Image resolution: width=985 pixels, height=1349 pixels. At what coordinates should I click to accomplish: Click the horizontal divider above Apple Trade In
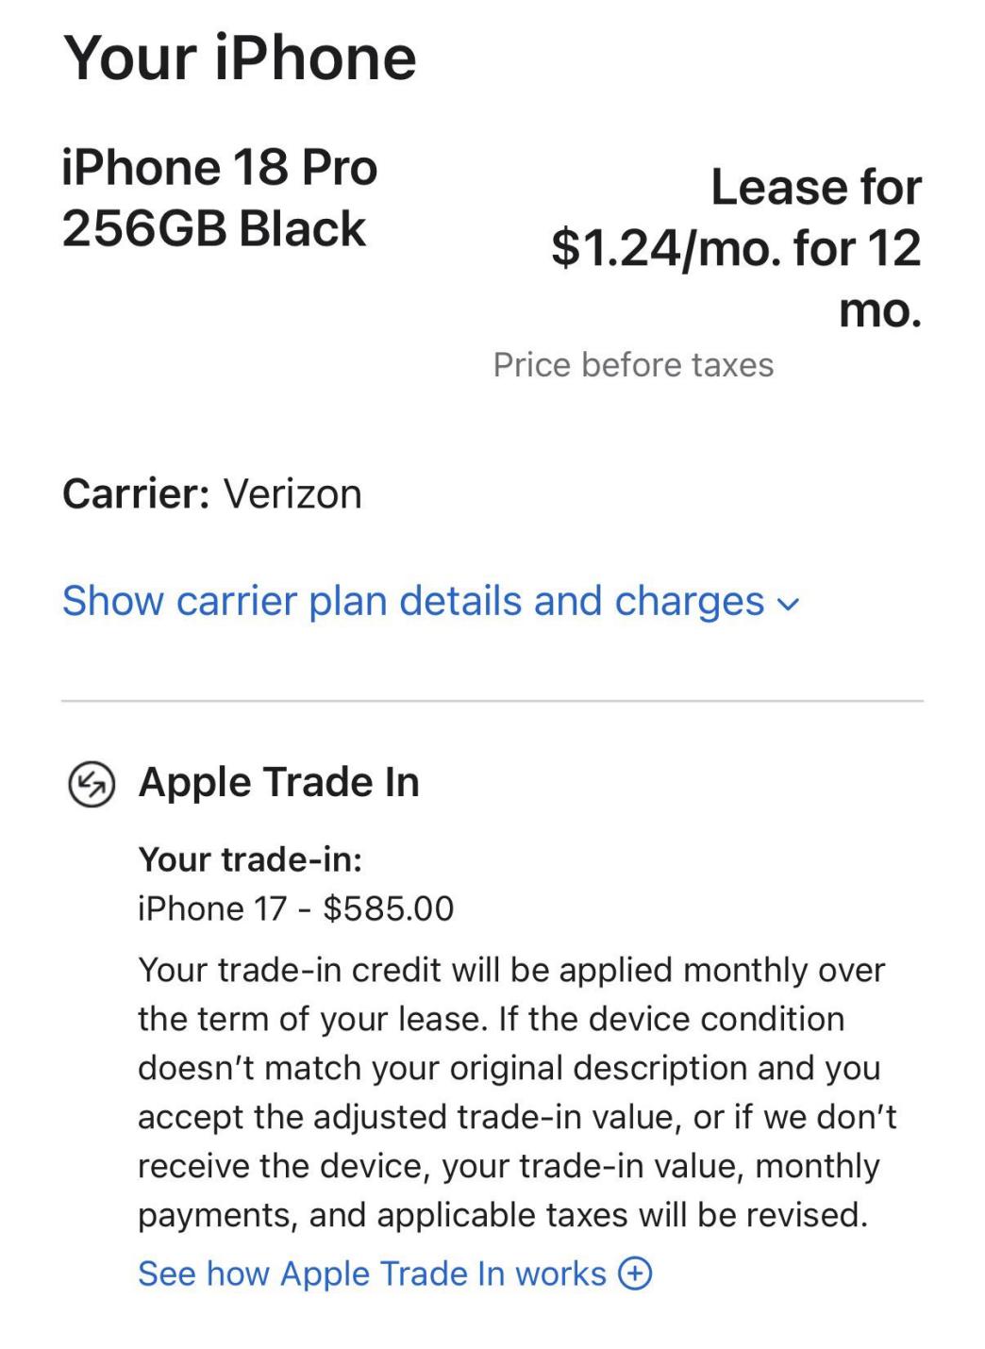[x=492, y=701]
